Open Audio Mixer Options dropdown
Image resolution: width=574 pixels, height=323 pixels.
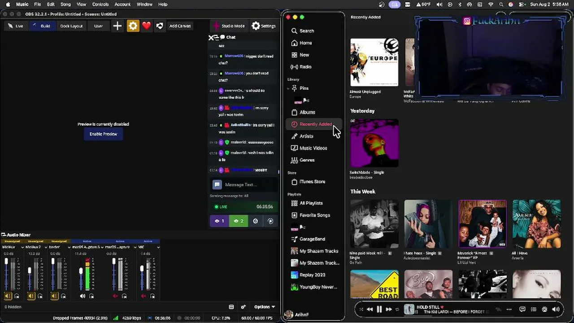tap(264, 307)
